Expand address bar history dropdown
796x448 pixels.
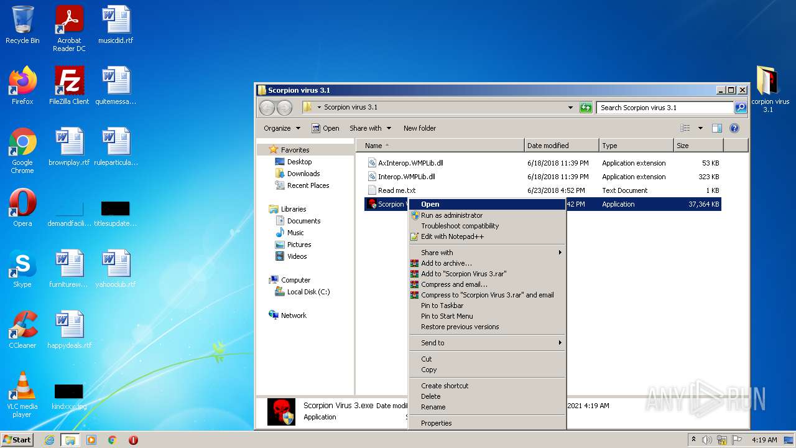(x=570, y=108)
